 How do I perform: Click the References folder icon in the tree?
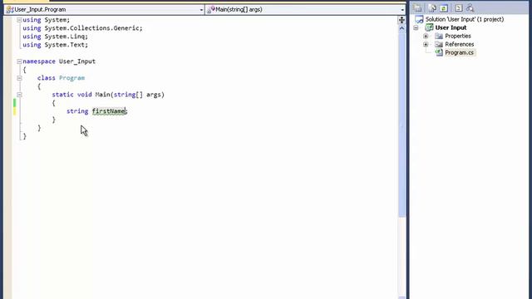pyautogui.click(x=439, y=44)
